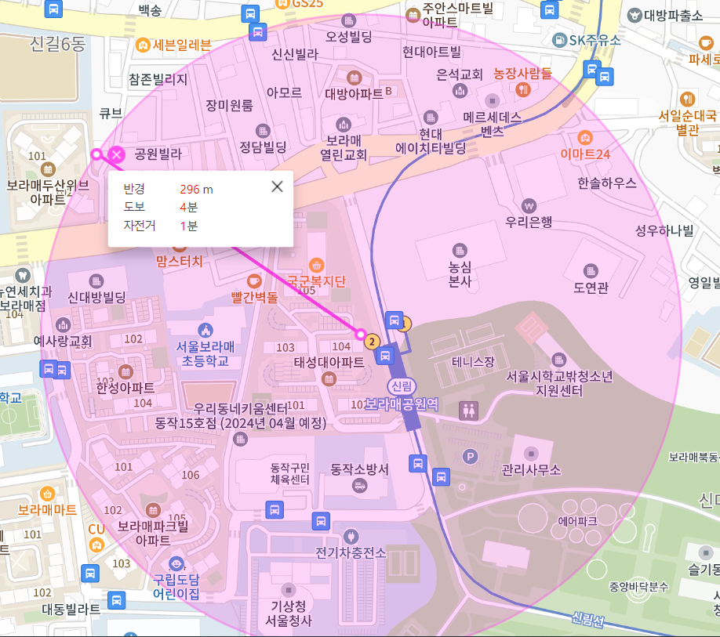Open the 보라매열린교회 church icon
Viewport: 720px width, 637px height.
tap(344, 125)
